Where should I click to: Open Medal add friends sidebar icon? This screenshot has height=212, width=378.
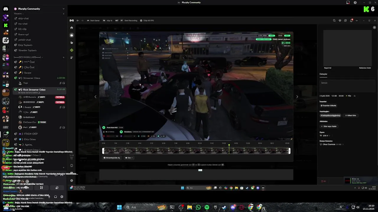point(71,58)
